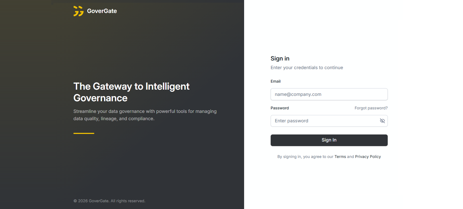Toggle password visibility eye icon
This screenshot has width=463, height=209.
point(382,121)
